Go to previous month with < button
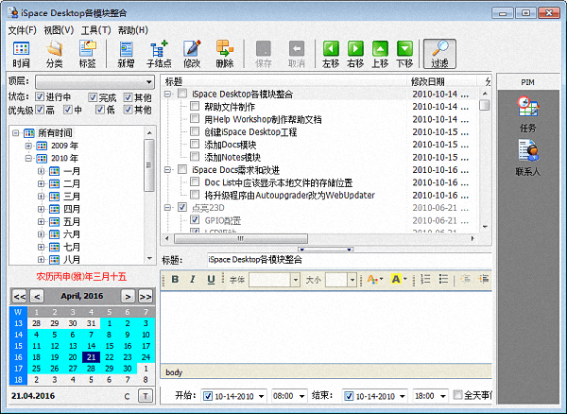 point(37,297)
